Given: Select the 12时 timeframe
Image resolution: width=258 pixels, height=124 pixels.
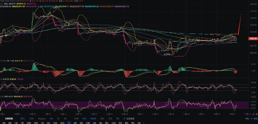Looking at the screenshot, I should [88, 123].
